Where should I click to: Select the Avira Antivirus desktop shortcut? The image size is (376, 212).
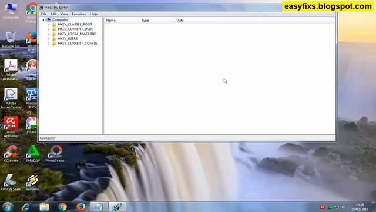pyautogui.click(x=11, y=127)
